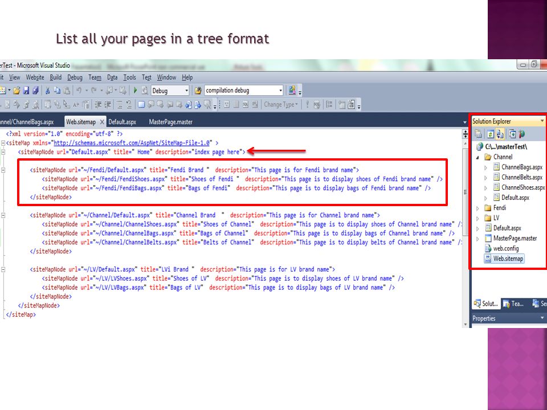Collapse the Channel siteMapNode outline box
This screenshot has height=410, width=547.
(3, 215)
